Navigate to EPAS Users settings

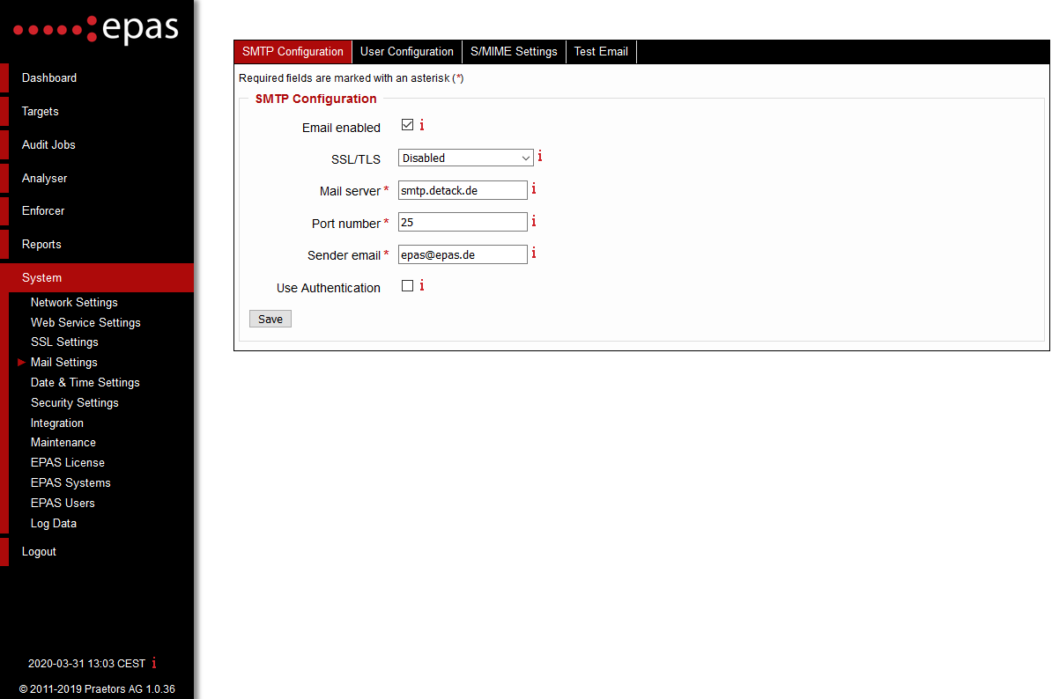pos(63,503)
